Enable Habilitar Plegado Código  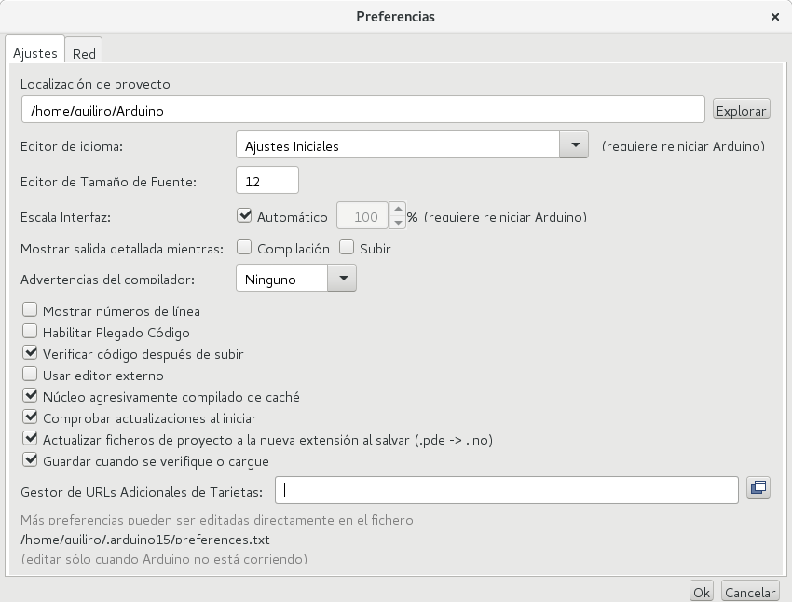point(29,333)
